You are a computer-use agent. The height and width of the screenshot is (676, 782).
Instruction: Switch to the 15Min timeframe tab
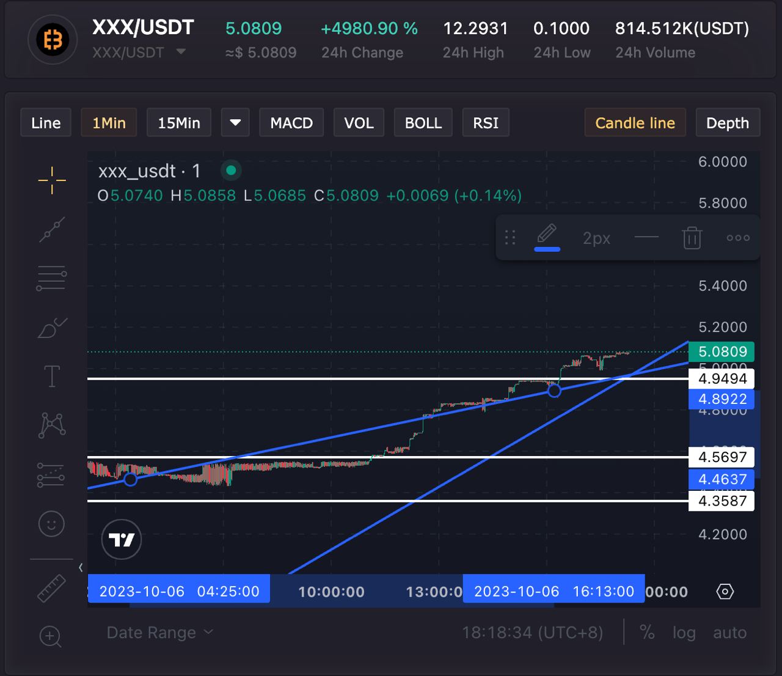178,122
